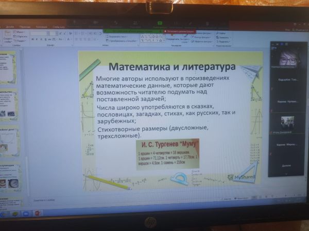
Task: Click the Эффекты фигур option
Action: pyautogui.click(x=200, y=42)
